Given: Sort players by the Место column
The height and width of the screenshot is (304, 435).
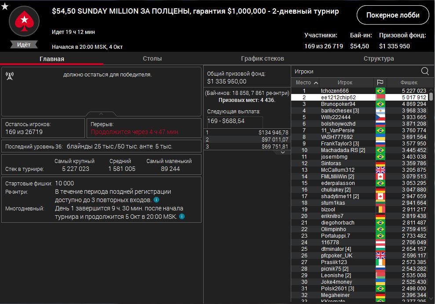Looking at the screenshot, I should [x=305, y=82].
